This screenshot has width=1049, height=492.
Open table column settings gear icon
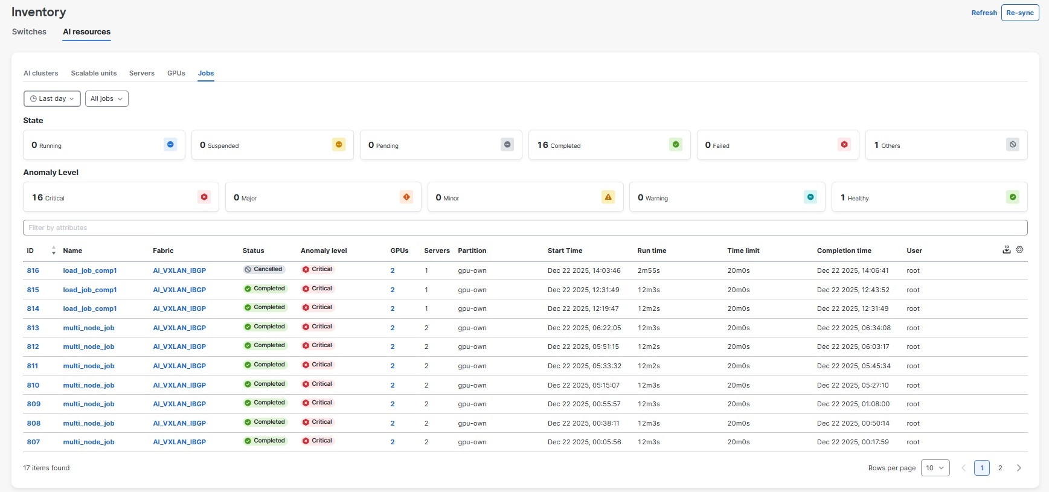point(1019,250)
